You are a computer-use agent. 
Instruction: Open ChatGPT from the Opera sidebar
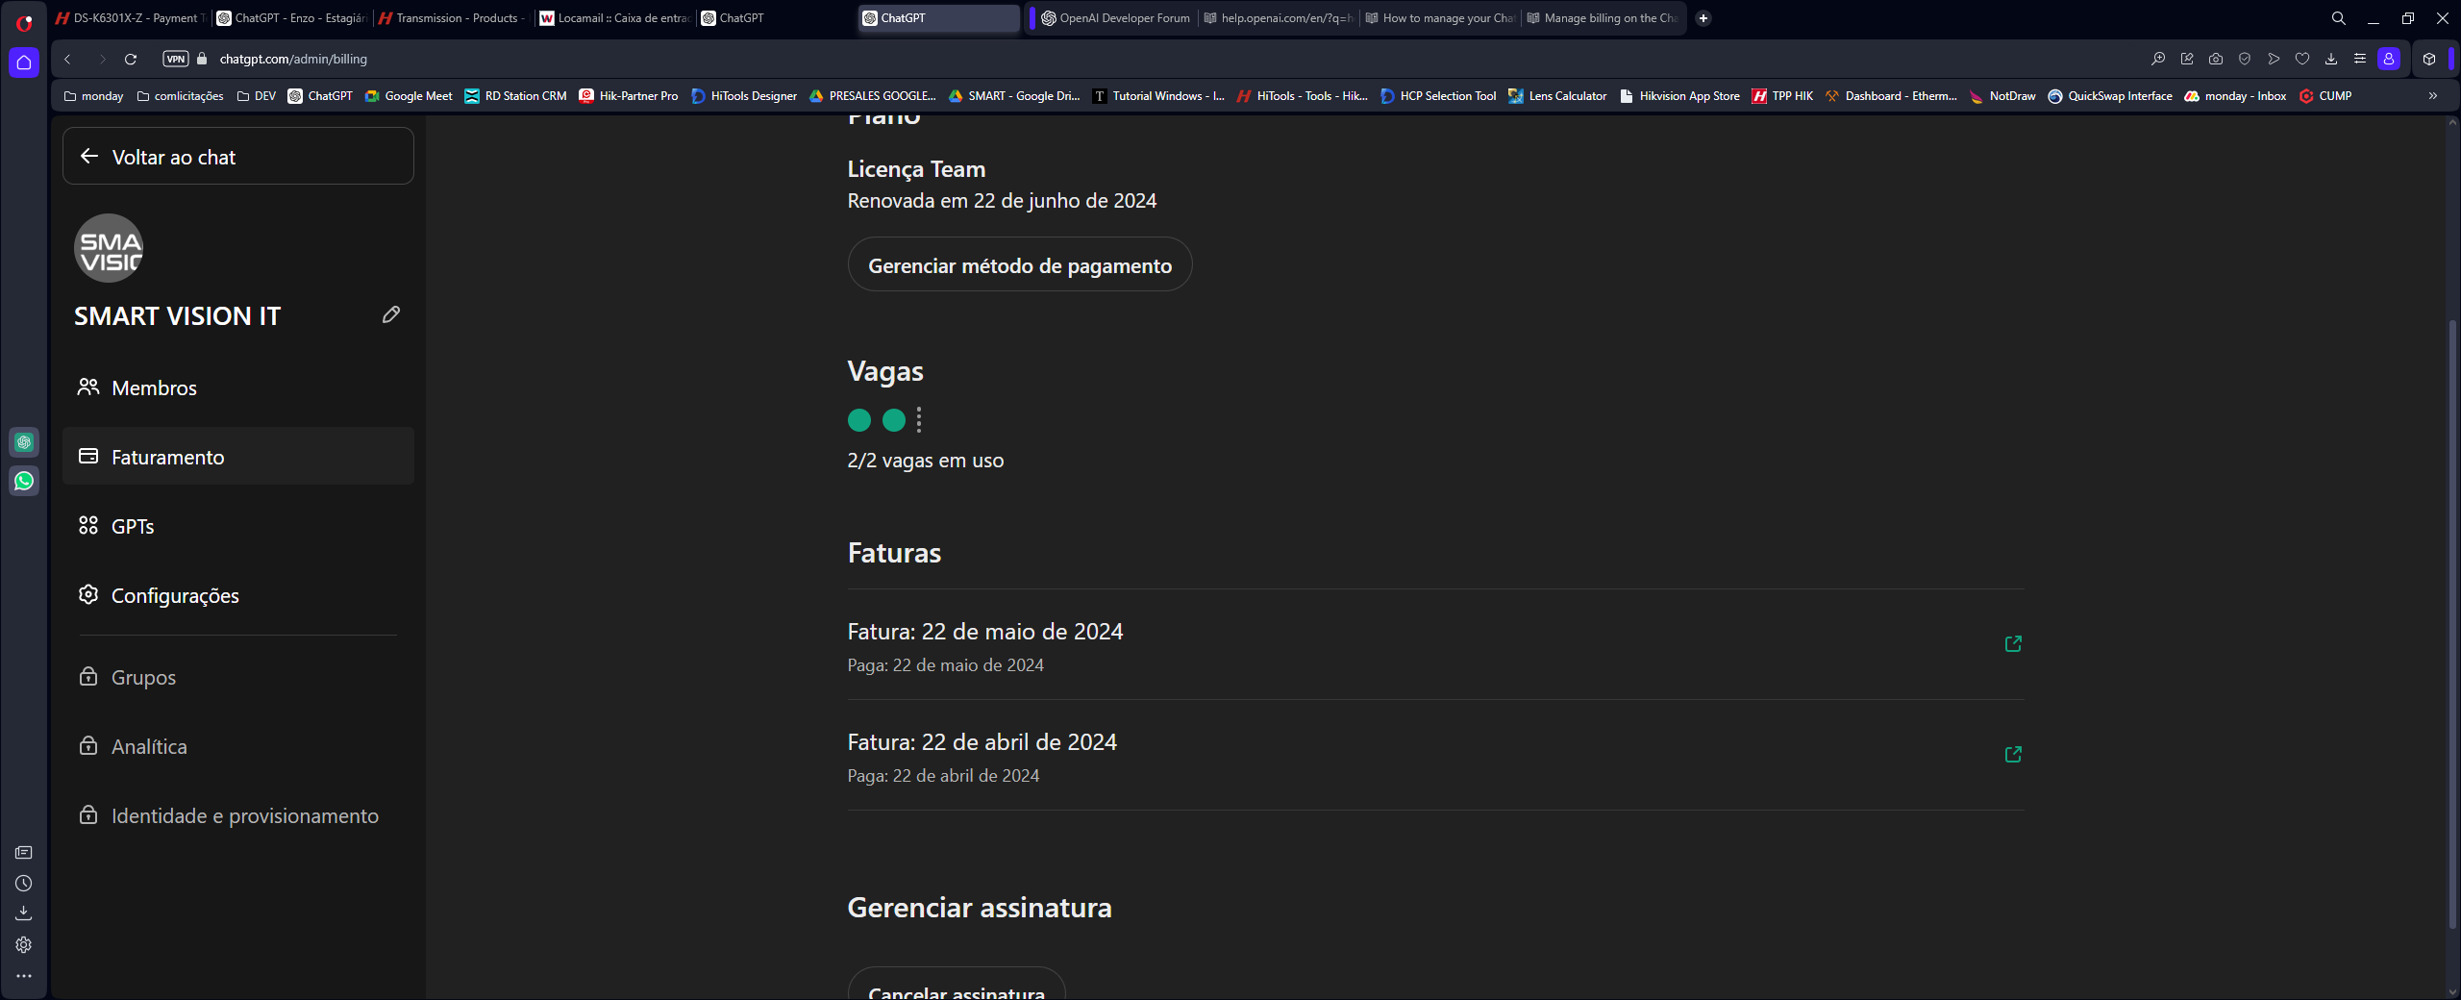pyautogui.click(x=24, y=442)
